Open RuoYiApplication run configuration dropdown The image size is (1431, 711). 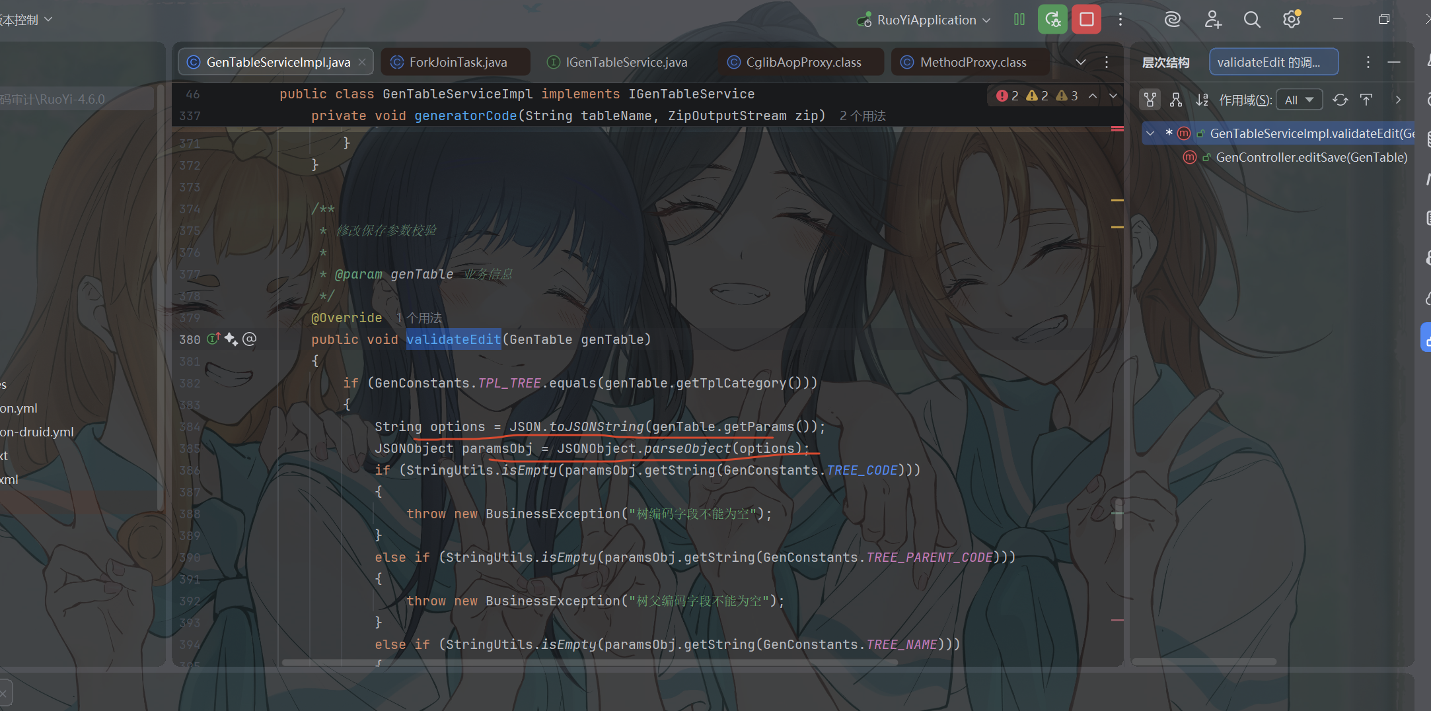click(x=924, y=20)
